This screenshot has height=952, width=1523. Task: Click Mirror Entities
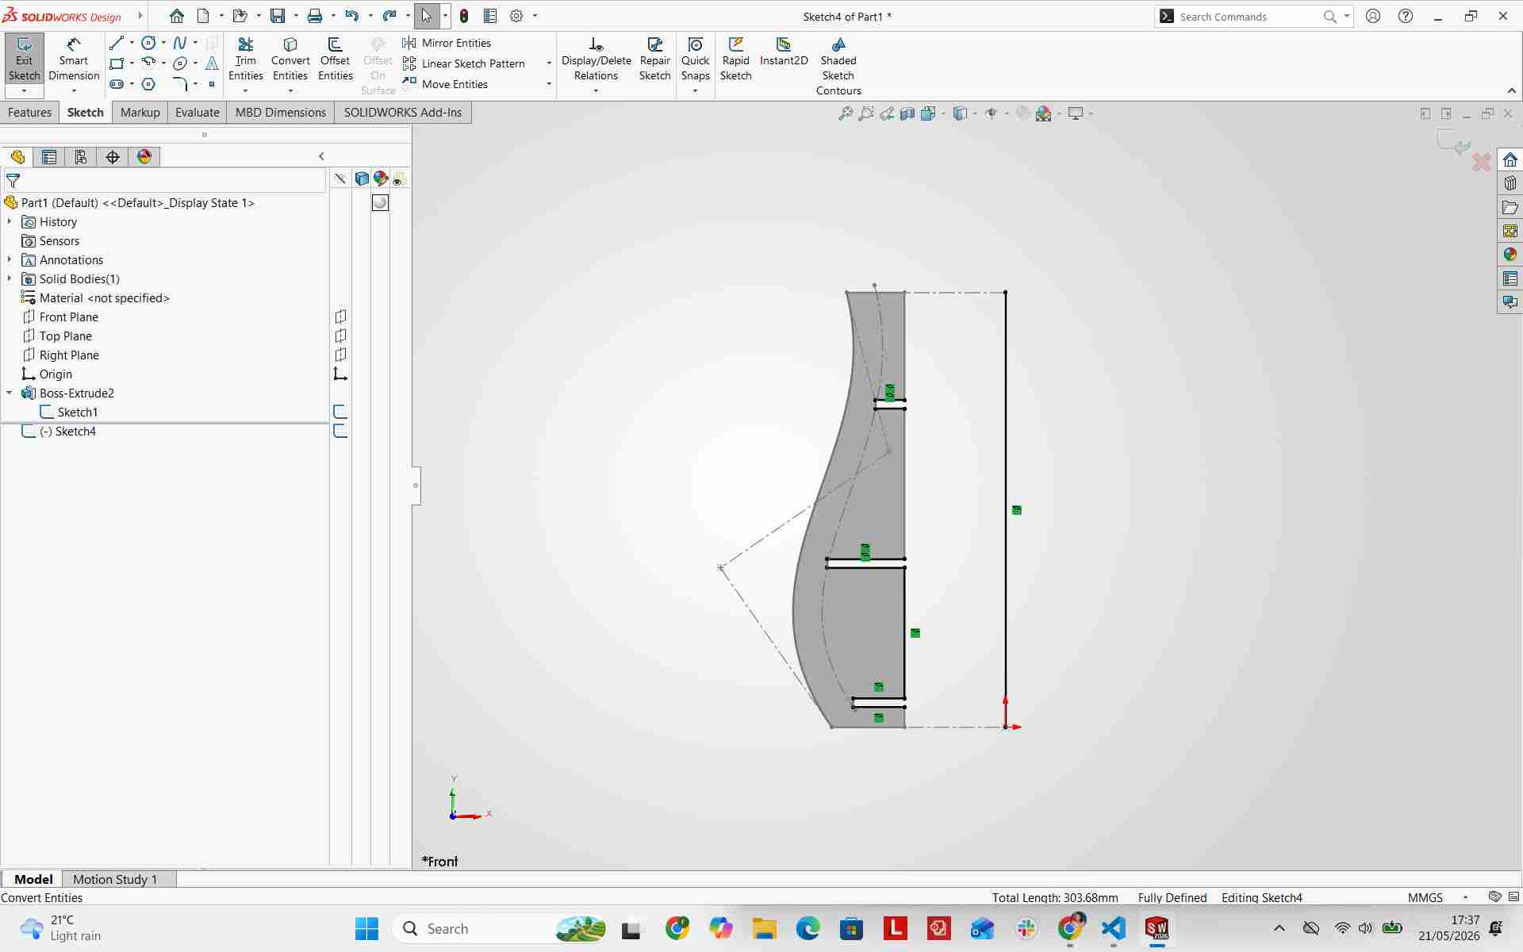point(447,43)
